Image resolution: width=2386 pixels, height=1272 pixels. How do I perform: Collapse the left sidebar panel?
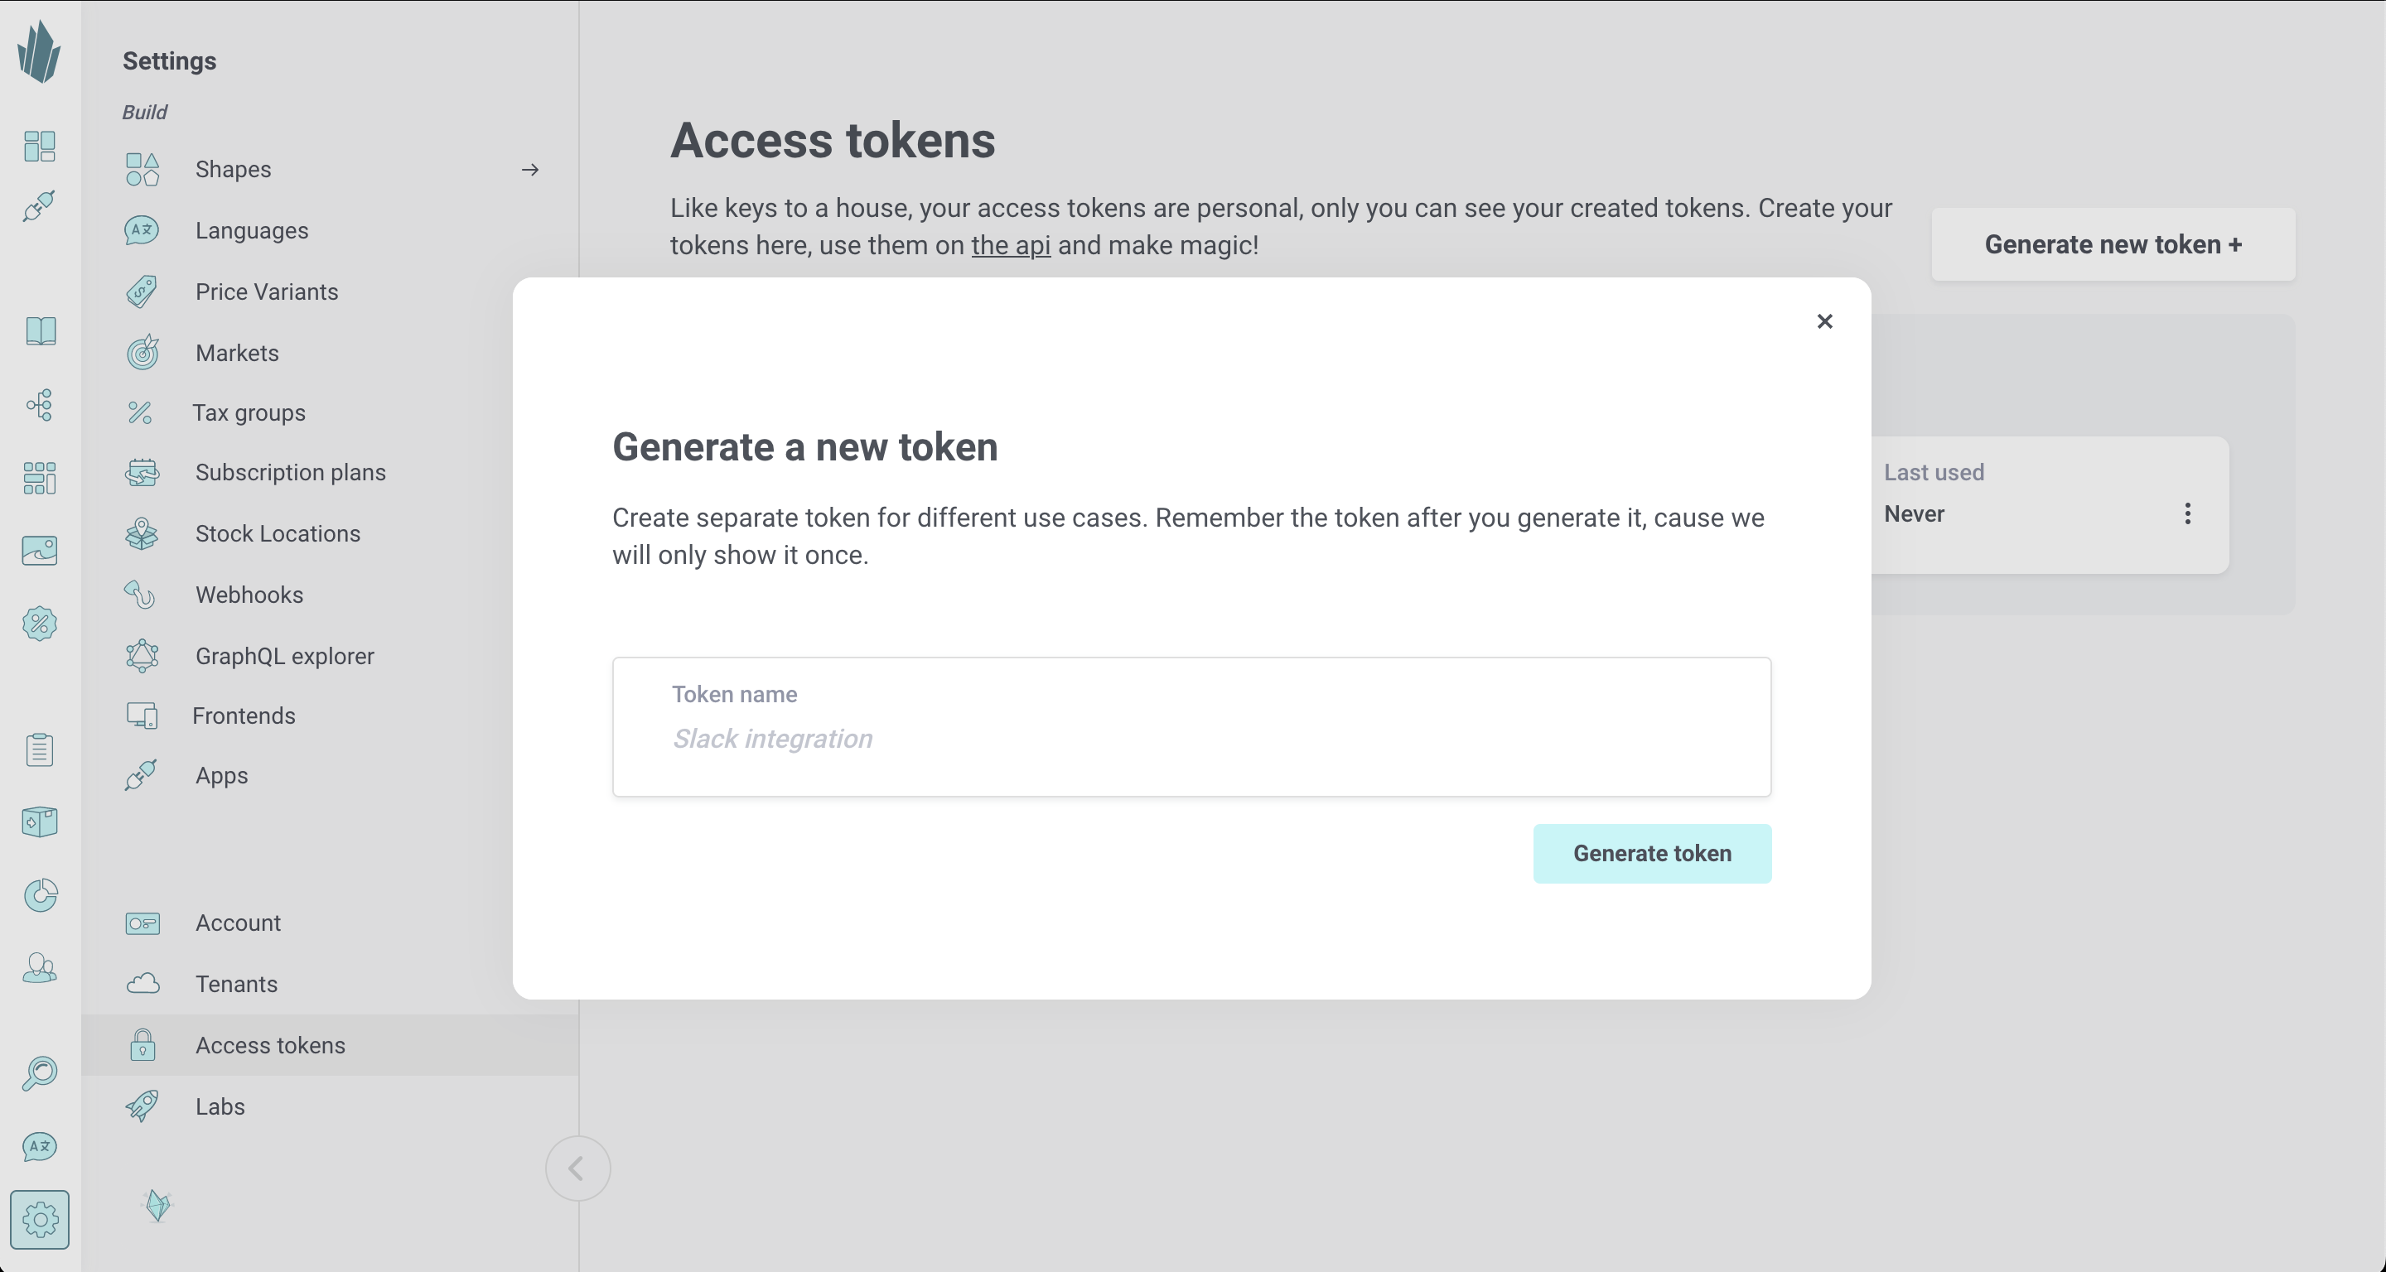pos(579,1168)
